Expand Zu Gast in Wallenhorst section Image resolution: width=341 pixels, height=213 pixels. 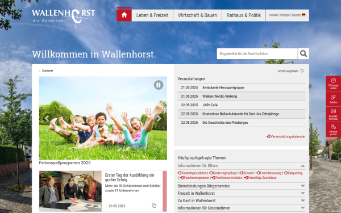tap(242, 201)
